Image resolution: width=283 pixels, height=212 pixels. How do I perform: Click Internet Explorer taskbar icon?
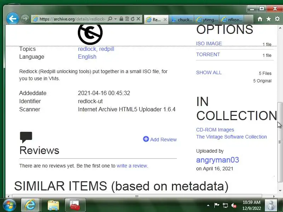30,205
